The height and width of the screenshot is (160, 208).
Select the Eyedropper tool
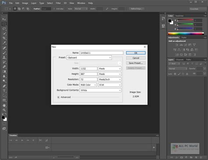click(4, 43)
